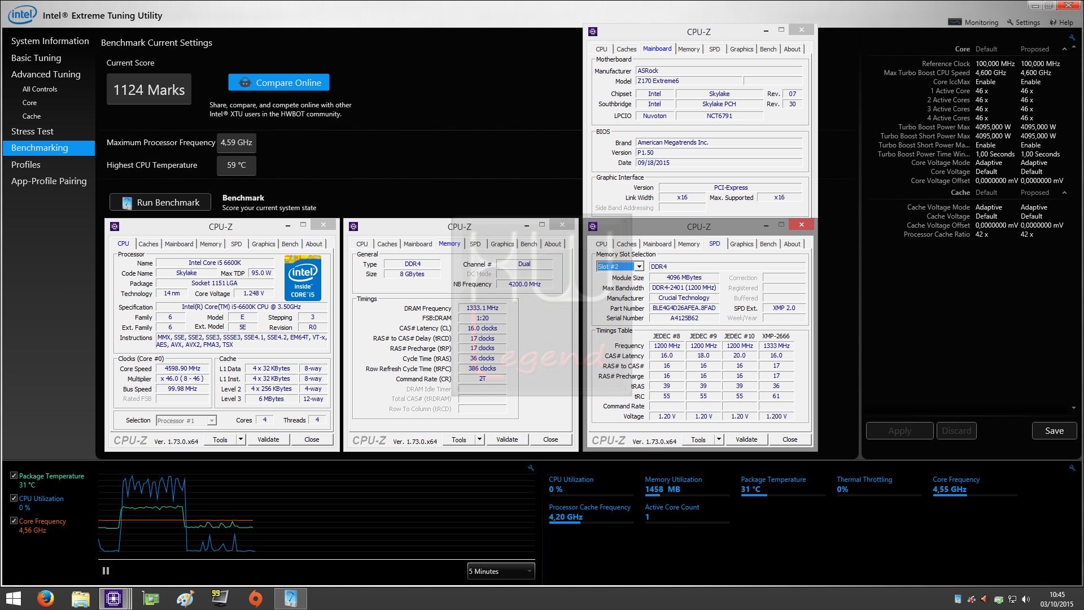Click the volume tray icon
Viewport: 1084px width, 610px height.
click(x=1026, y=599)
